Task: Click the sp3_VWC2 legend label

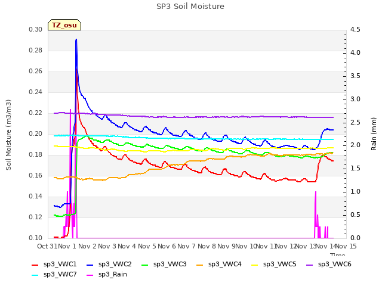Action: pos(115,264)
